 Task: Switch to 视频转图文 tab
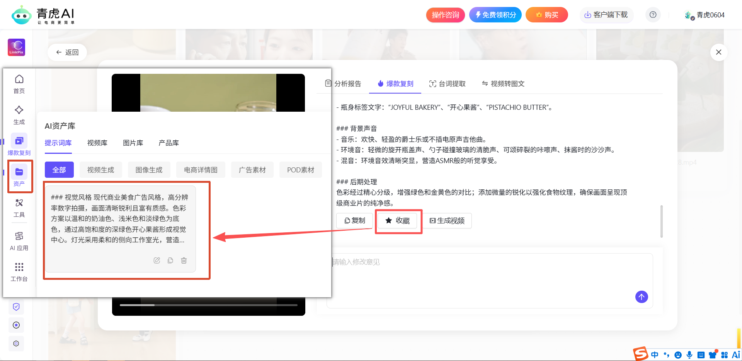503,83
